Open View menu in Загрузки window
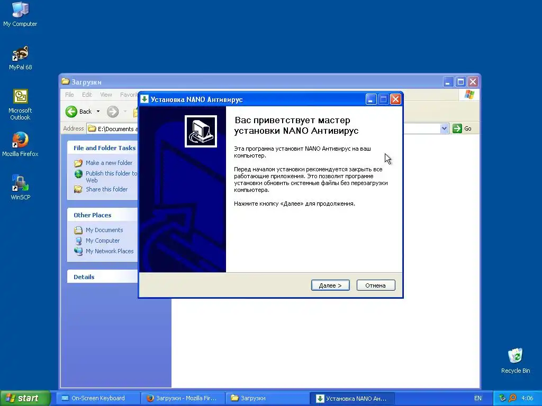Viewport: 542px width, 406px height. click(106, 95)
